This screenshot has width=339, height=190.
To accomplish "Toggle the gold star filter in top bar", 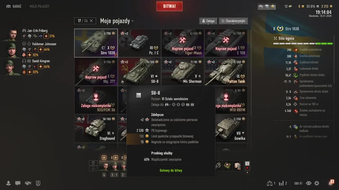I will coord(273,6).
